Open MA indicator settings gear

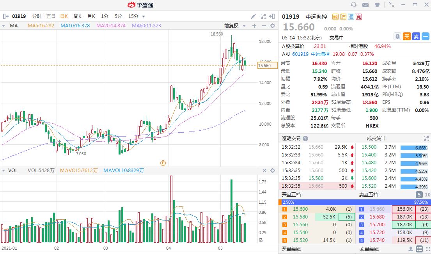(273, 26)
